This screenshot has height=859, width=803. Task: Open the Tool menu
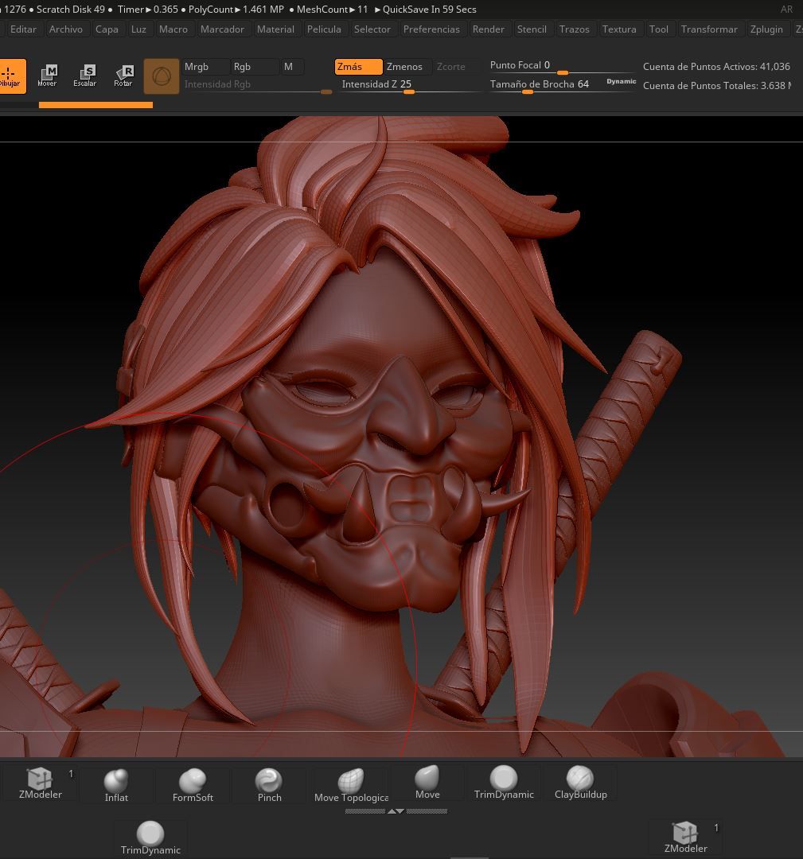658,29
